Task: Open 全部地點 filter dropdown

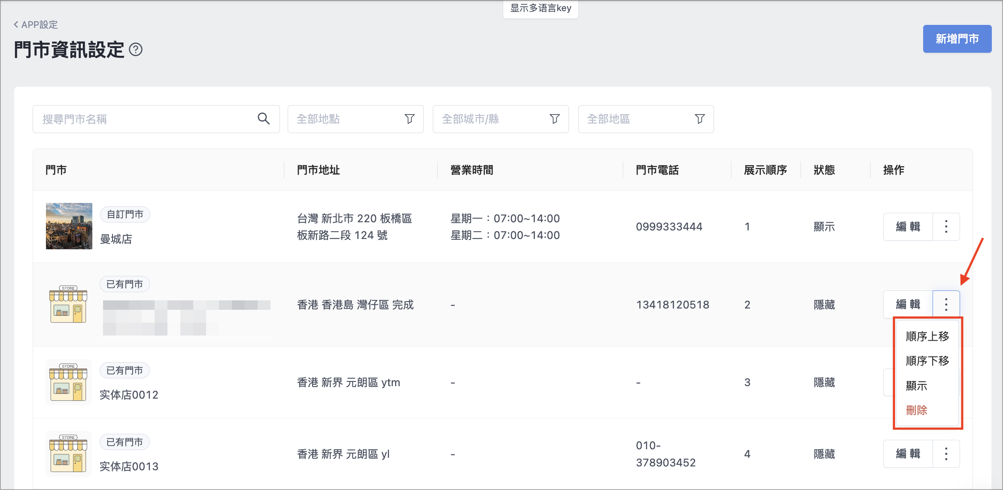Action: tap(356, 119)
